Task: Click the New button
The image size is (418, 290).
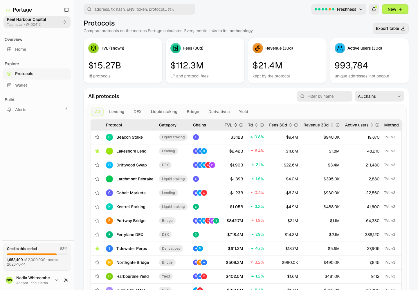Action: pos(395,9)
